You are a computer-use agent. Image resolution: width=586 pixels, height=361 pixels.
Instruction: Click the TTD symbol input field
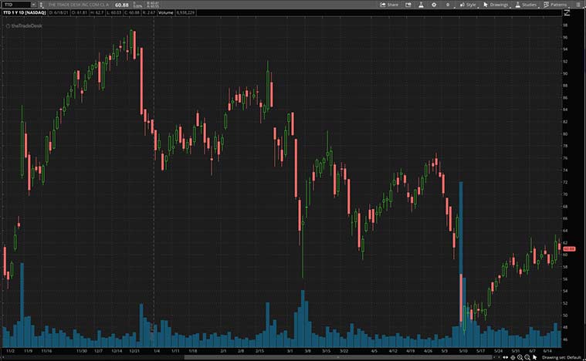(17, 5)
